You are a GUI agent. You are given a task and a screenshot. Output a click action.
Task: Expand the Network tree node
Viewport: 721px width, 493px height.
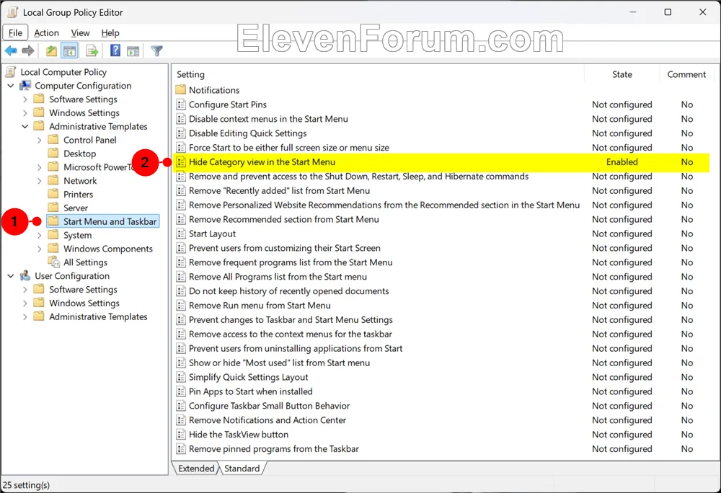click(39, 181)
